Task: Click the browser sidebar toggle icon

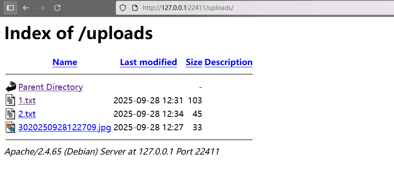Action: [x=10, y=8]
